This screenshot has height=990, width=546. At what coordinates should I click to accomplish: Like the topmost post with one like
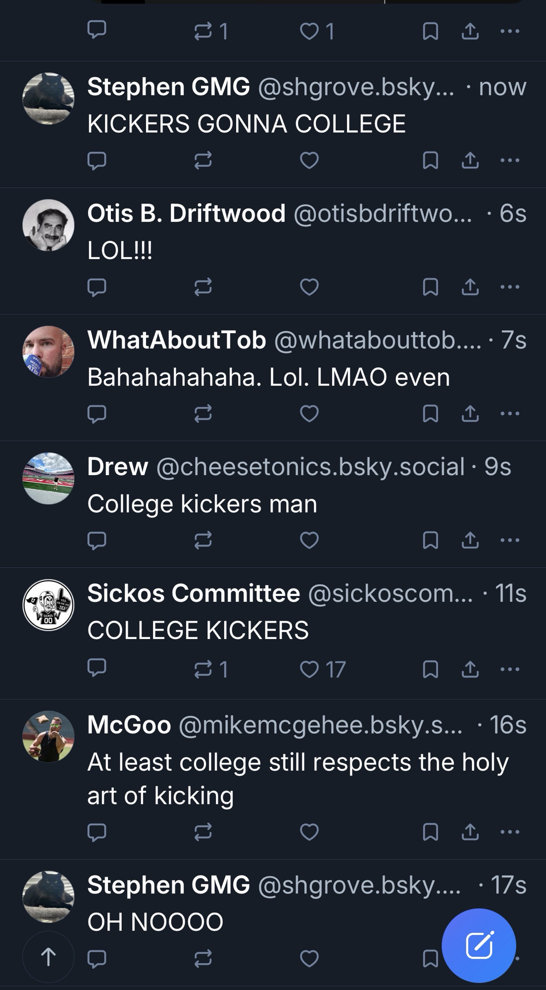pos(309,32)
